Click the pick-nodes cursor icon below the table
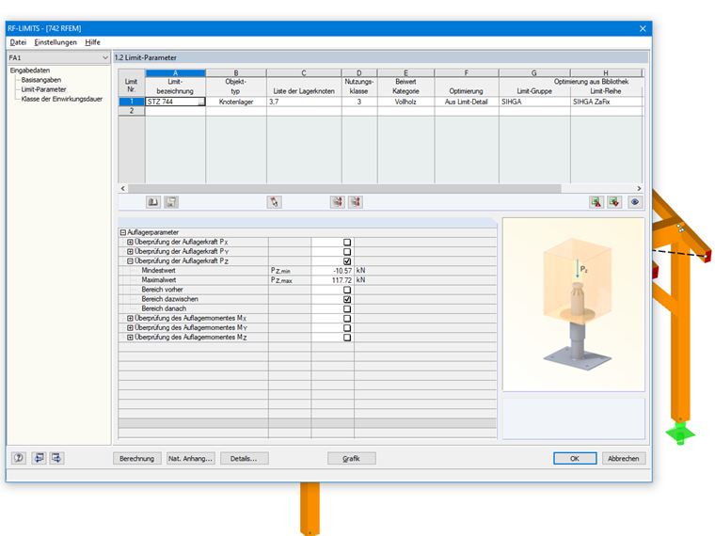 pyautogui.click(x=274, y=202)
